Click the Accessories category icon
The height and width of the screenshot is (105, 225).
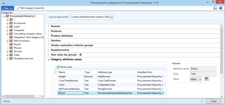point(11,23)
